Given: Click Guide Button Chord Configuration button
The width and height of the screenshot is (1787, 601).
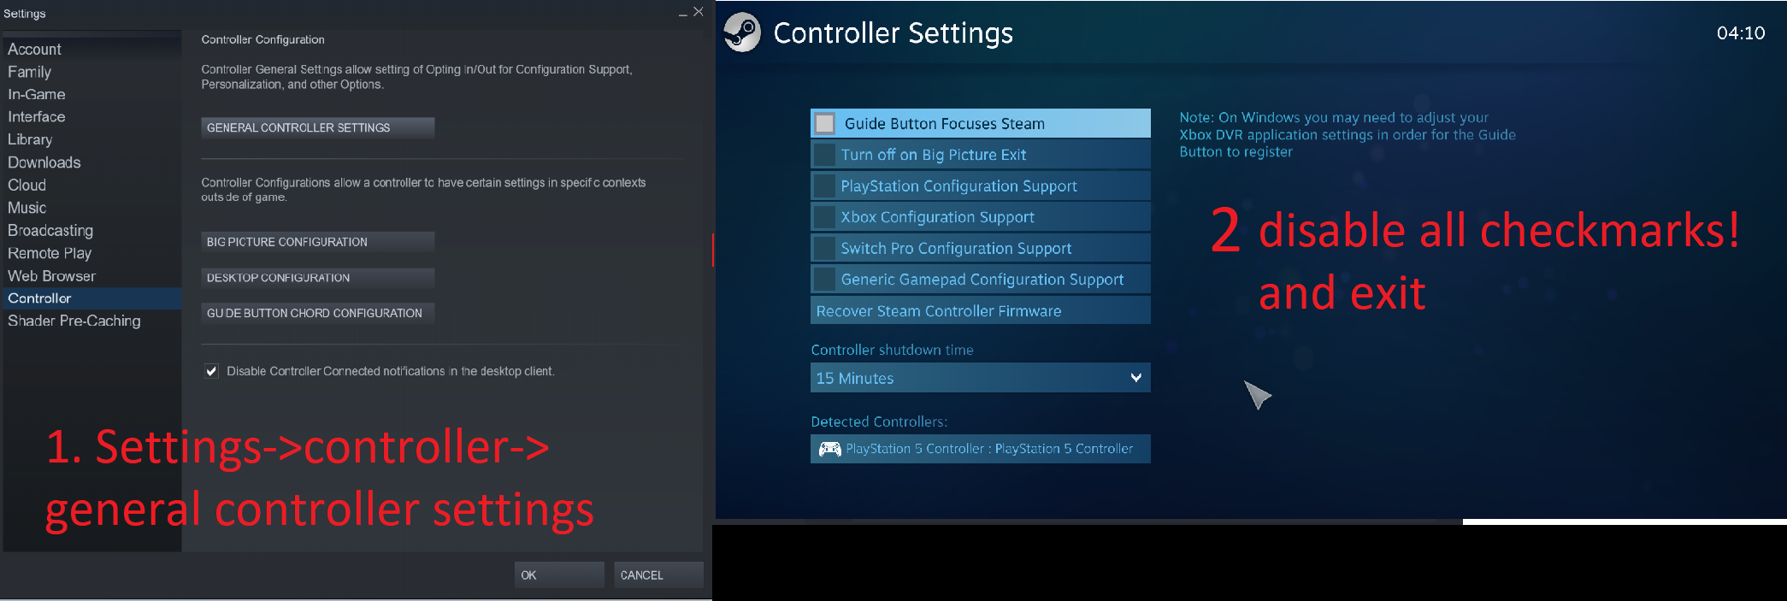Looking at the screenshot, I should pyautogui.click(x=318, y=313).
